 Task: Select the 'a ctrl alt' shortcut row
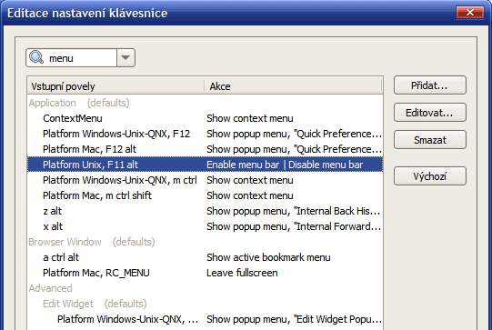(x=205, y=257)
